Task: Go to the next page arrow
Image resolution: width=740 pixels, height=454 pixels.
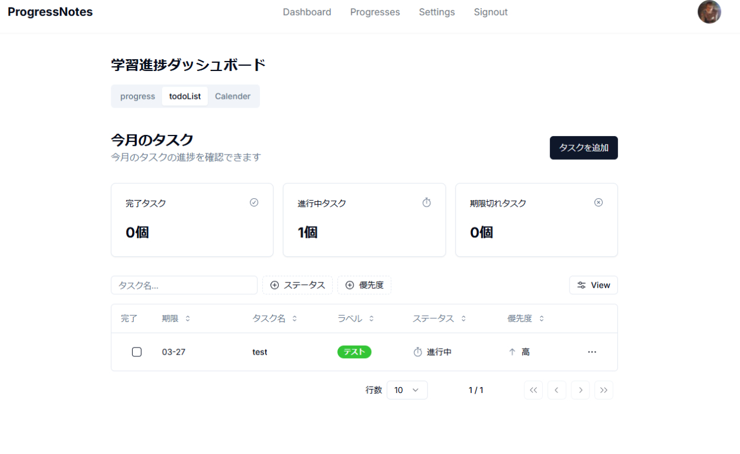Action: coord(580,390)
